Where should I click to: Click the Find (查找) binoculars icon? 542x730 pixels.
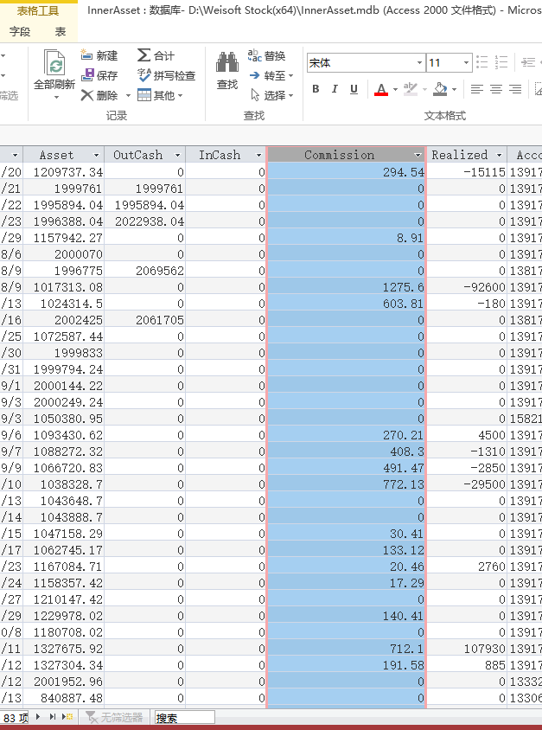tap(227, 62)
